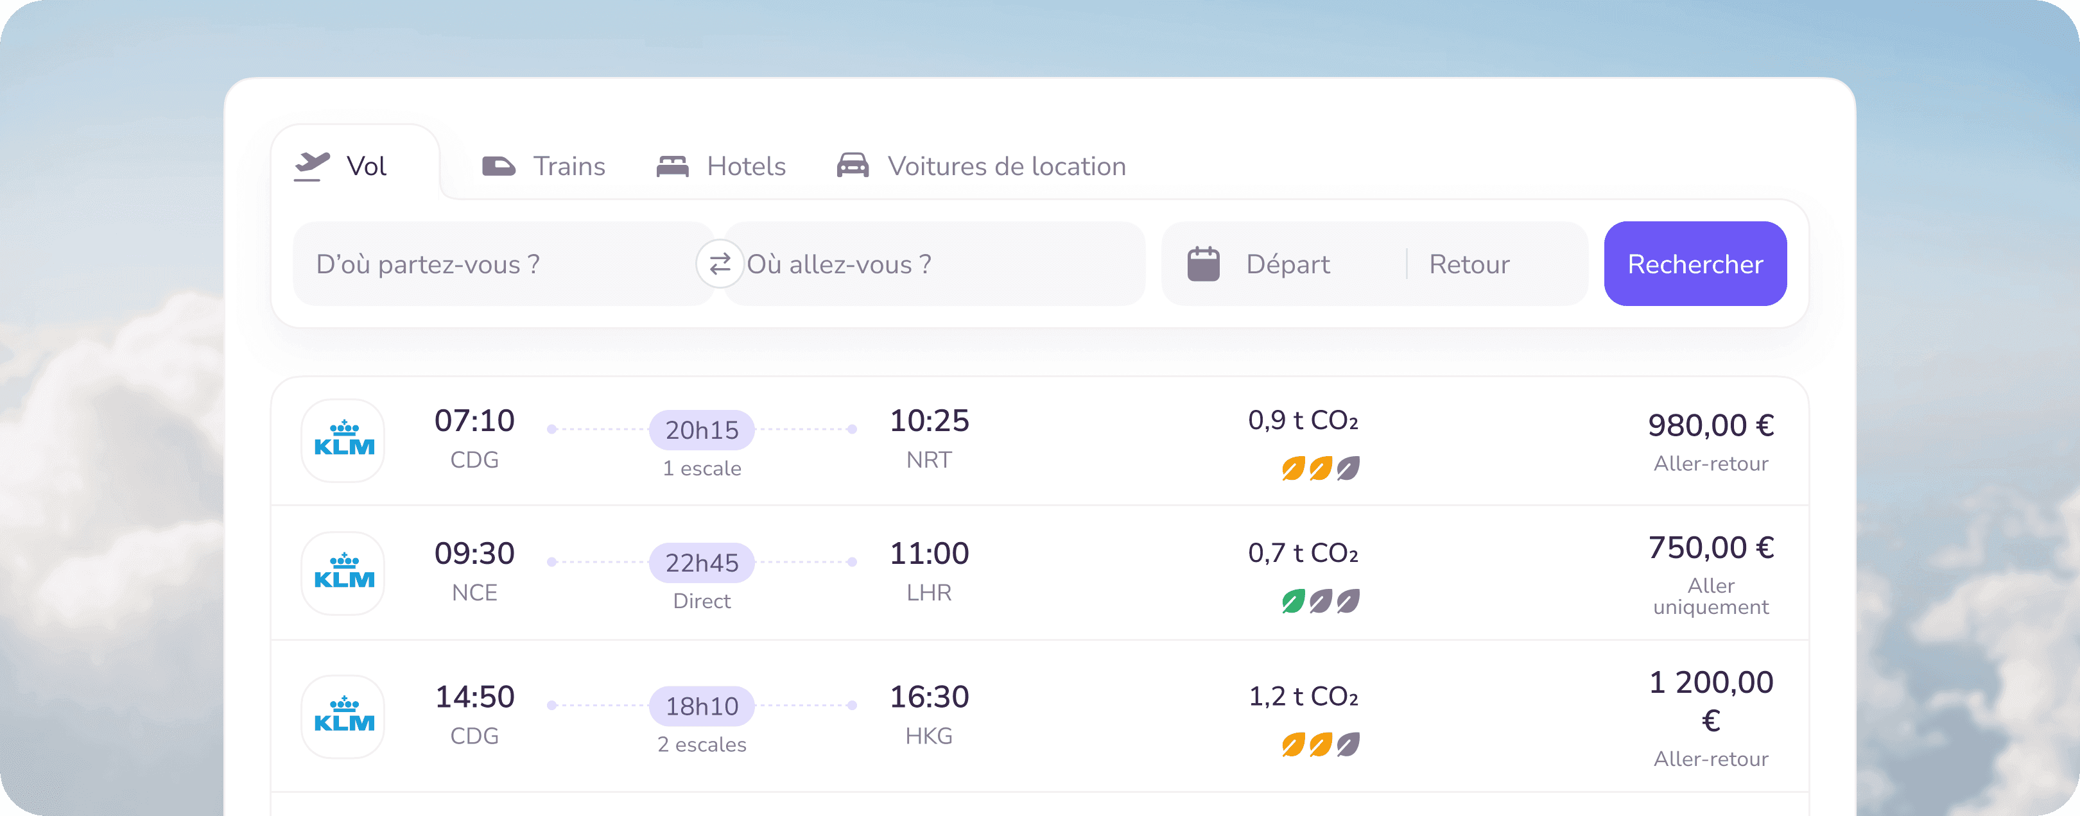The image size is (2080, 816).
Task: Click the Où allez-vous ? destination field
Action: [934, 264]
